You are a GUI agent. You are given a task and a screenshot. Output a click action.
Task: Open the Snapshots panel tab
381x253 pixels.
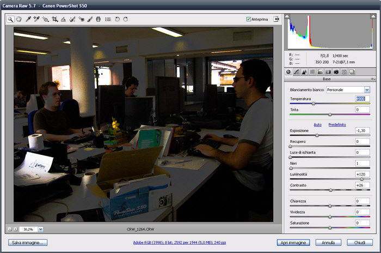[352, 72]
